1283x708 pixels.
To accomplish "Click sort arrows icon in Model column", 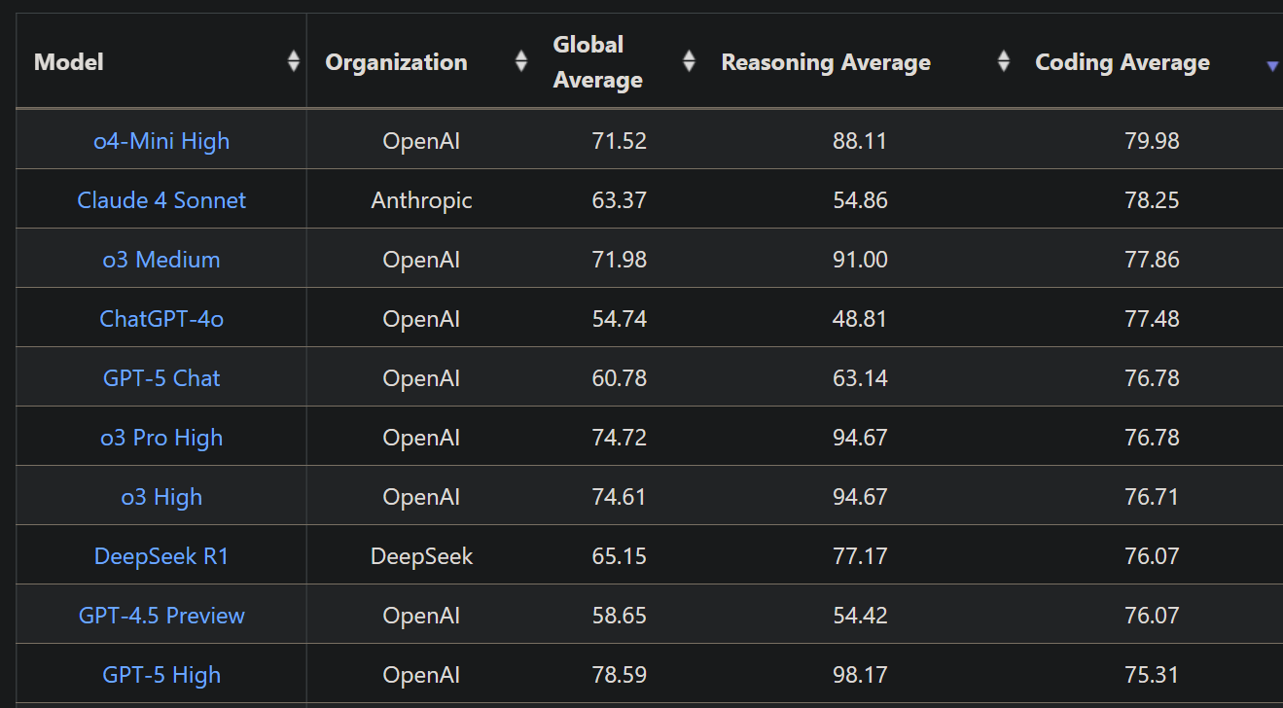I will tap(293, 62).
